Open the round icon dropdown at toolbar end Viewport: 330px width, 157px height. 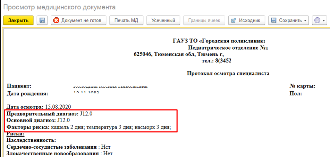click(319, 20)
